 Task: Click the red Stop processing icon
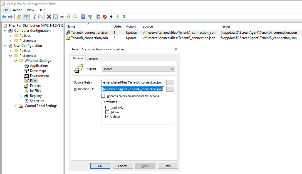pyautogui.click(x=105, y=17)
